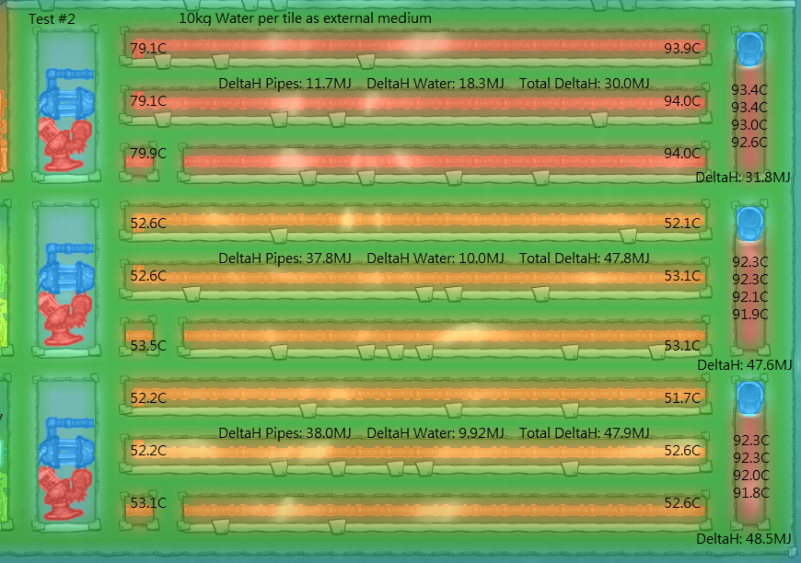
Task: Click the blue vent above the 92.1C reading
Action: (x=750, y=224)
